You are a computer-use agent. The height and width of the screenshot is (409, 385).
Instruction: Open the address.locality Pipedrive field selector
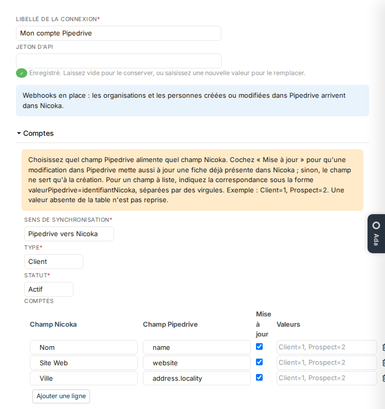197,378
